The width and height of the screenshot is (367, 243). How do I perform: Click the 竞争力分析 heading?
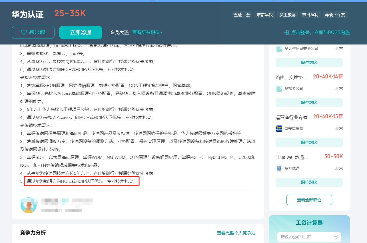tap(33, 233)
